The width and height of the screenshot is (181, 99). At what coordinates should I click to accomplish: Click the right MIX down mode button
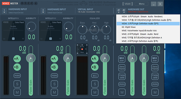point(155,59)
